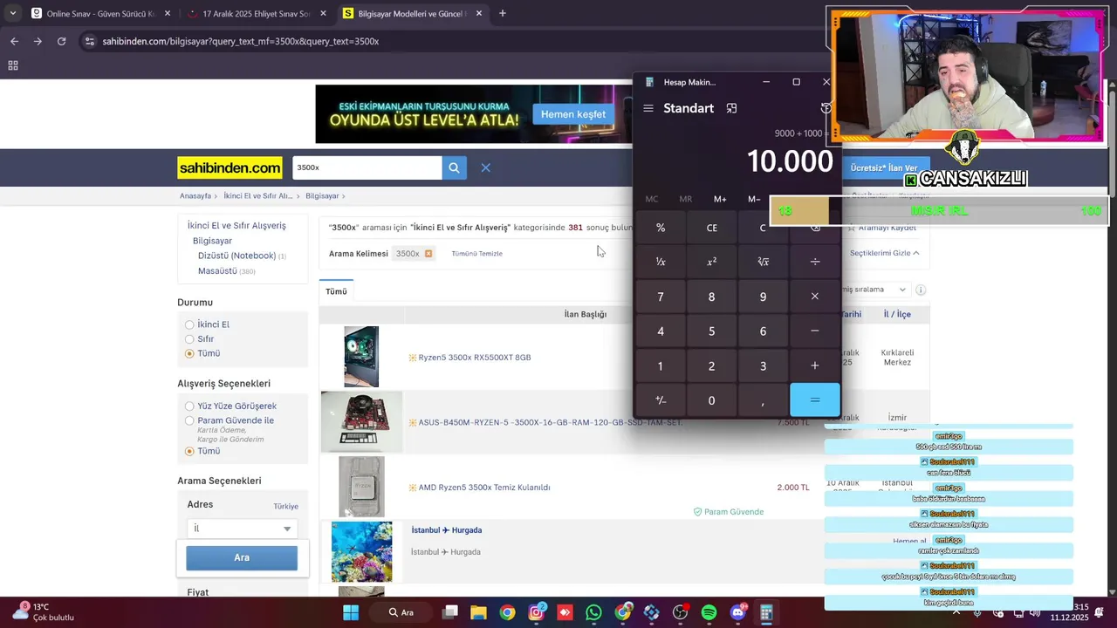The image size is (1117, 628).
Task: Select the Bilgisayar Modelleri browser tab
Action: point(413,13)
